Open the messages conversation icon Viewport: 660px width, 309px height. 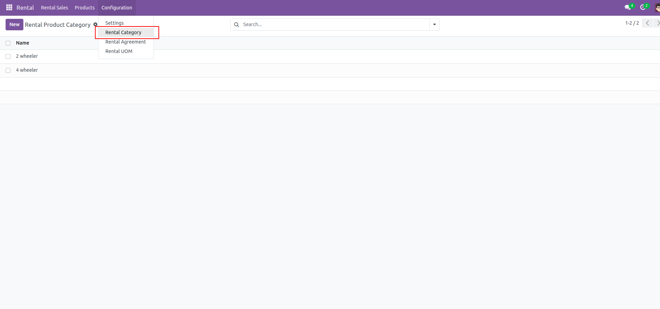(x=628, y=7)
